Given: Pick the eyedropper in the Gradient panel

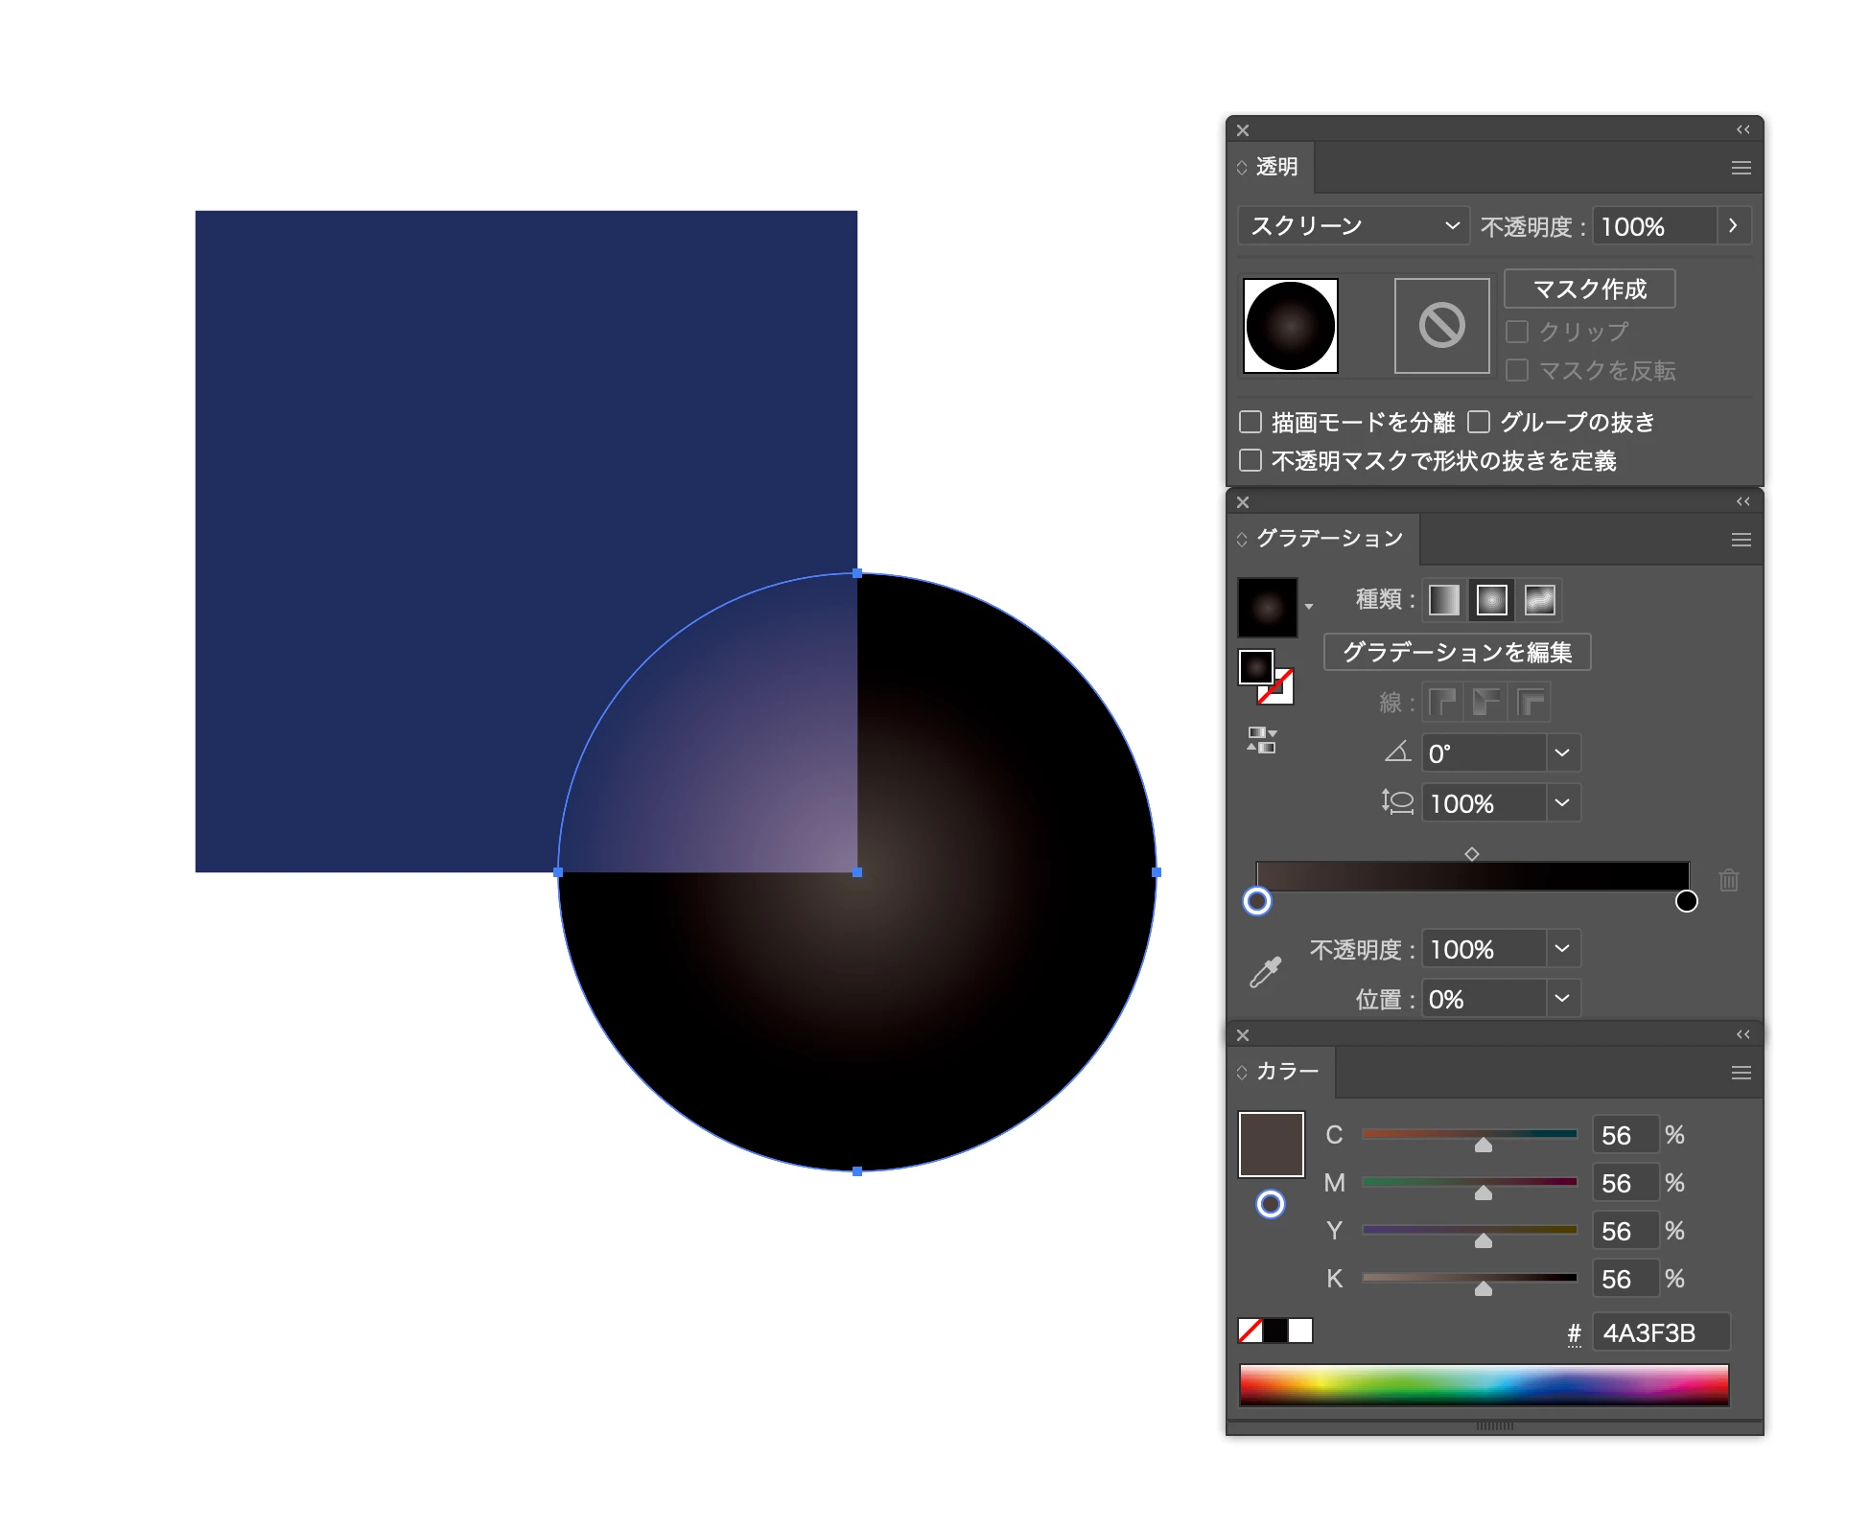Looking at the screenshot, I should (x=1265, y=972).
